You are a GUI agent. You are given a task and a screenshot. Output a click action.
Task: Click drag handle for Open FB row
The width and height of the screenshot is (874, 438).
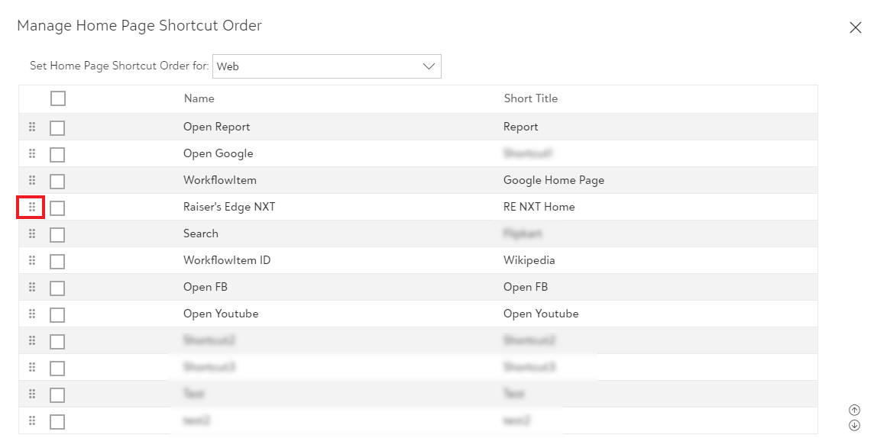(x=32, y=287)
